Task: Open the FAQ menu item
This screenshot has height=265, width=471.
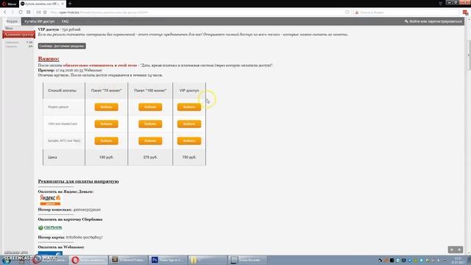Action: point(65,21)
